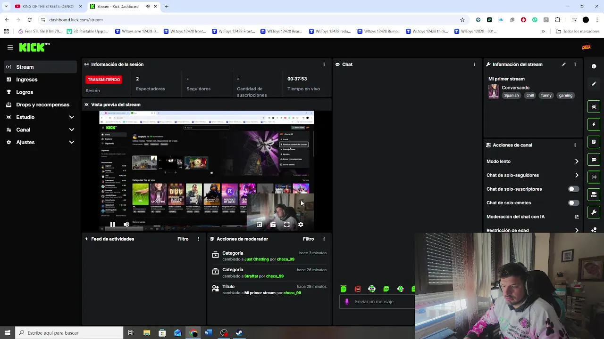
Task: Bookmark this page with the star icon
Action: tap(462, 20)
